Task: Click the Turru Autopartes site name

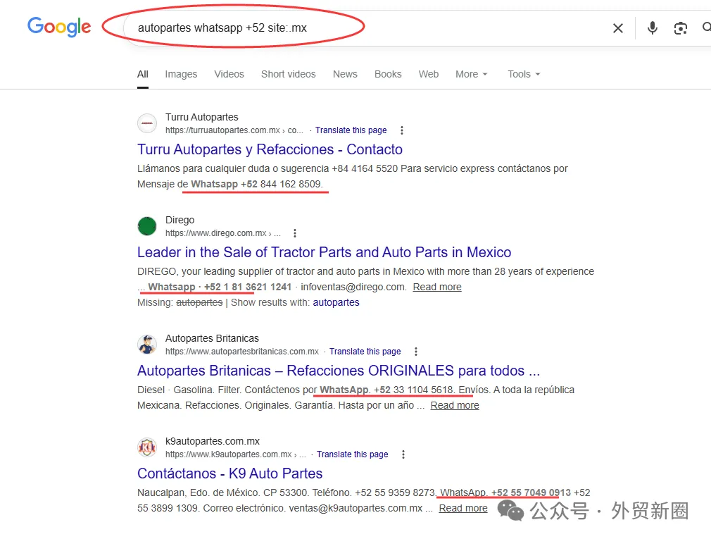Action: pyautogui.click(x=202, y=117)
